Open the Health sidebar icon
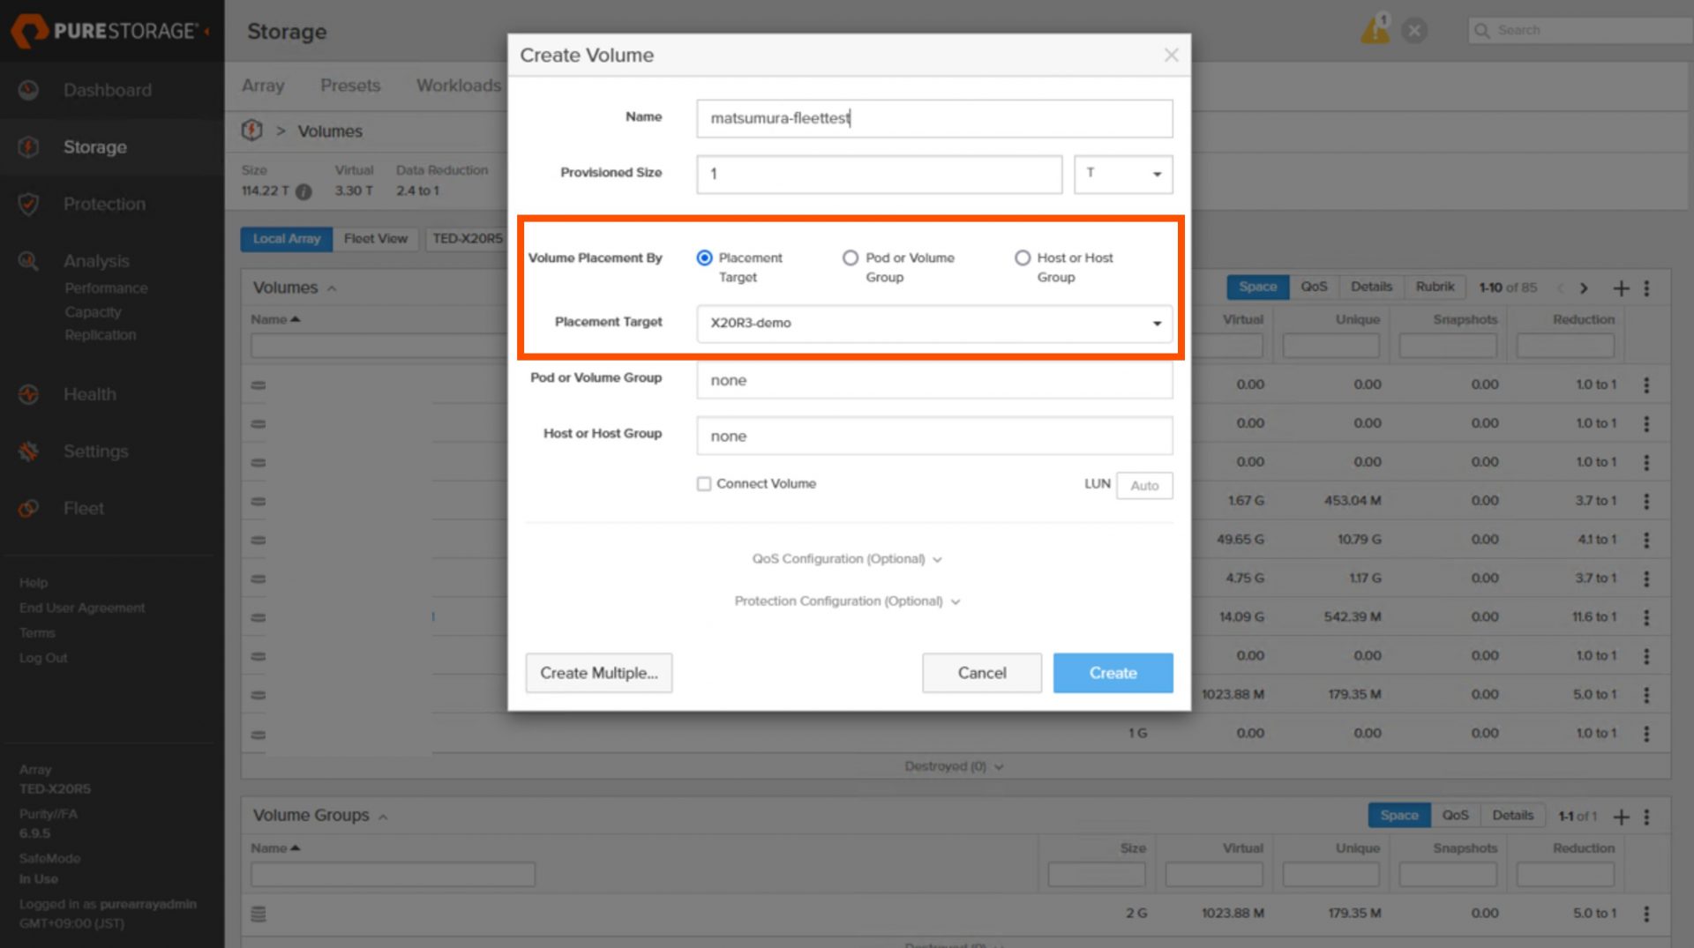1694x948 pixels. (28, 394)
